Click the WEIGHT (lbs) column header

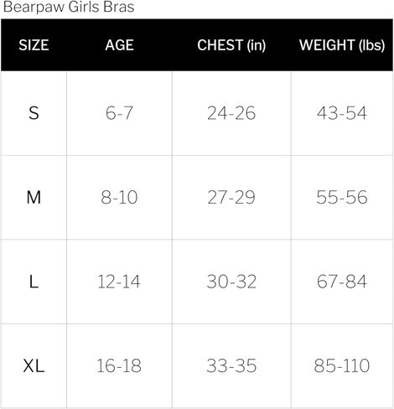pyautogui.click(x=342, y=45)
